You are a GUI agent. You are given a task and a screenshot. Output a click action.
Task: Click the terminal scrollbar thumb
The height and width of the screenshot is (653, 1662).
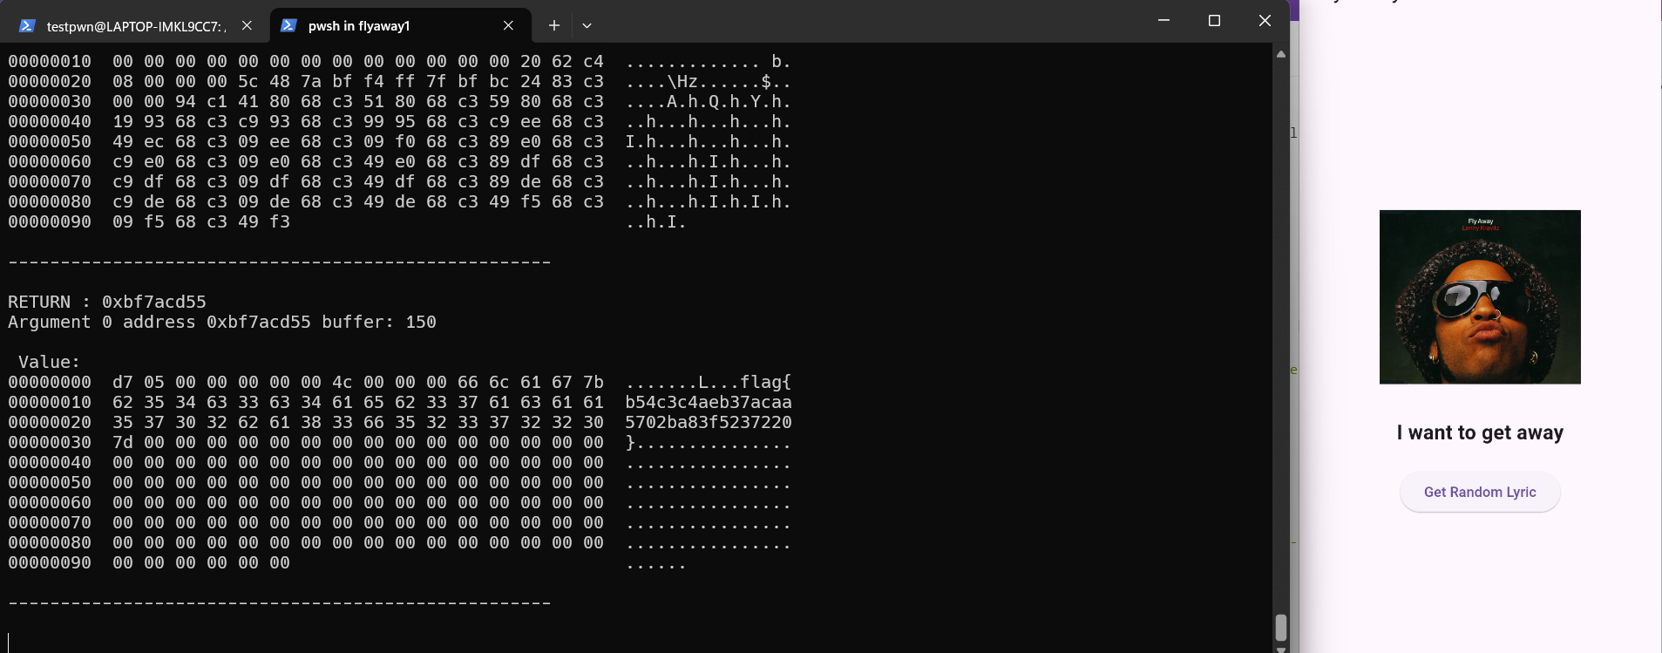(x=1280, y=627)
